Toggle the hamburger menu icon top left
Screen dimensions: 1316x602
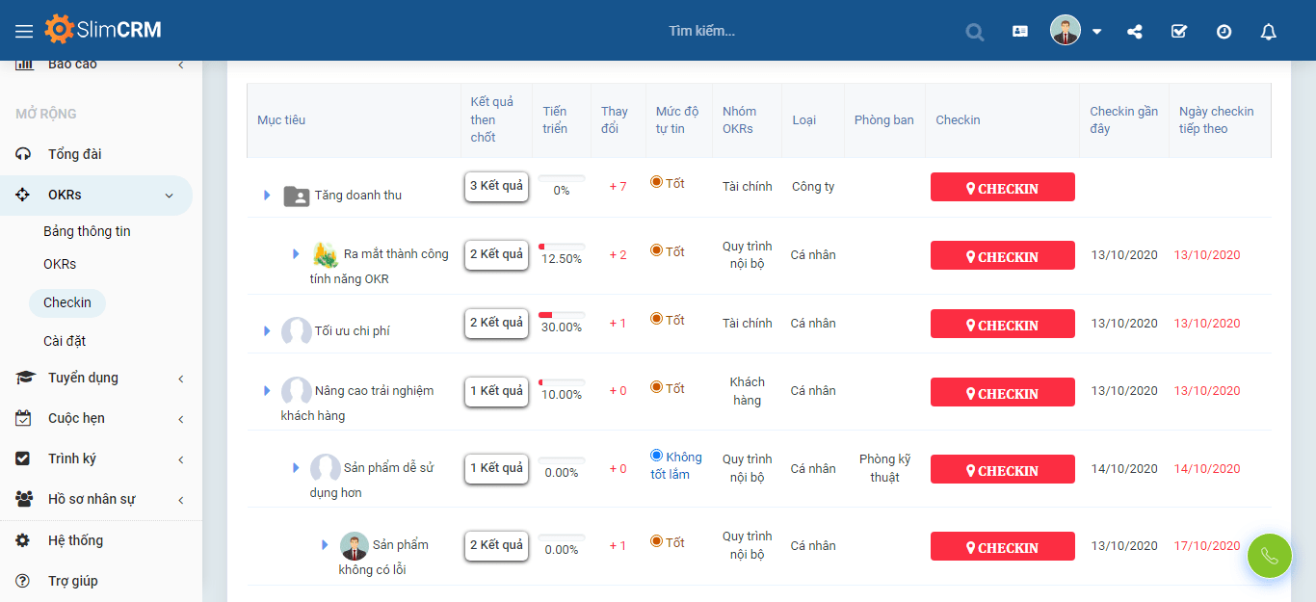24,30
